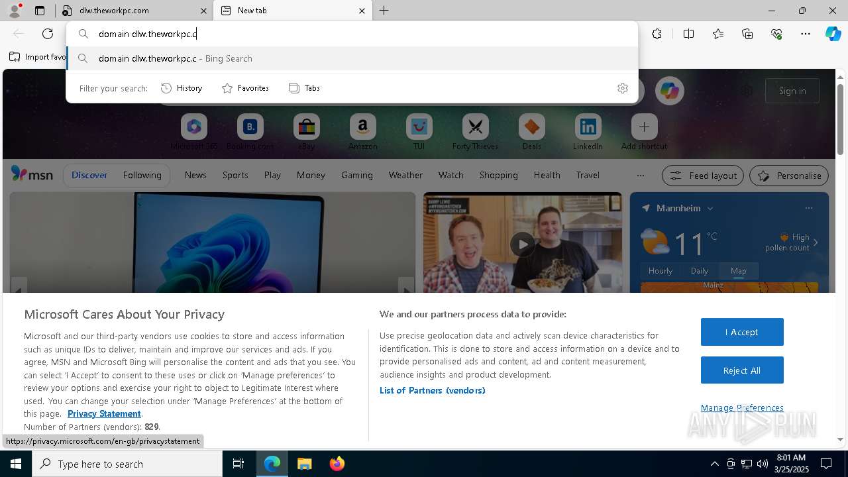Viewport: 848px width, 477px height.
Task: Select the Hourly weather tab
Action: (x=661, y=270)
